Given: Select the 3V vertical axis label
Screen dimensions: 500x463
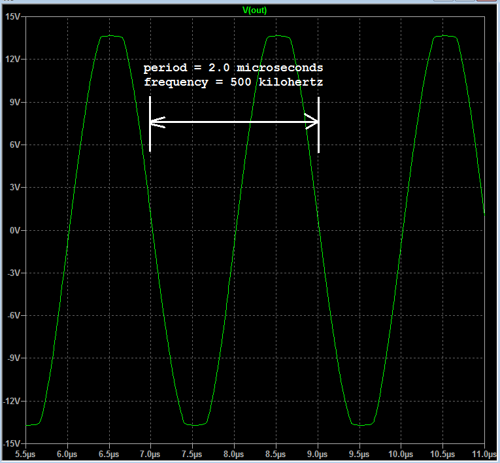Looking at the screenshot, I should (14, 187).
